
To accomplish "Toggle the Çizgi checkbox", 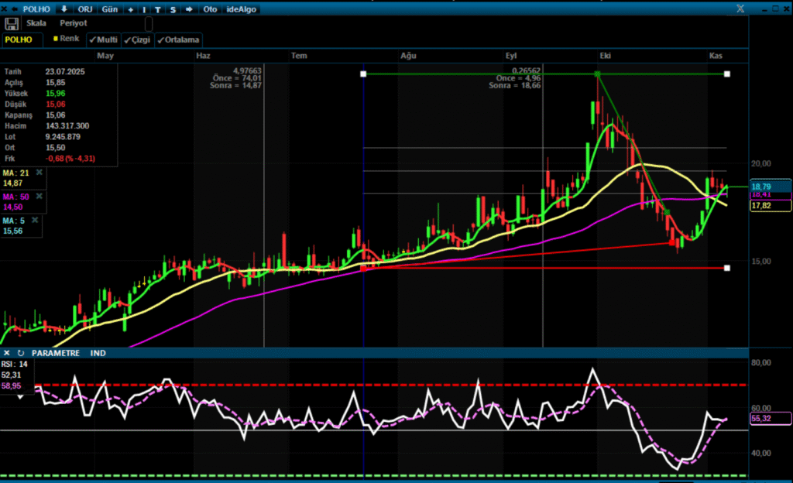I will tap(137, 39).
